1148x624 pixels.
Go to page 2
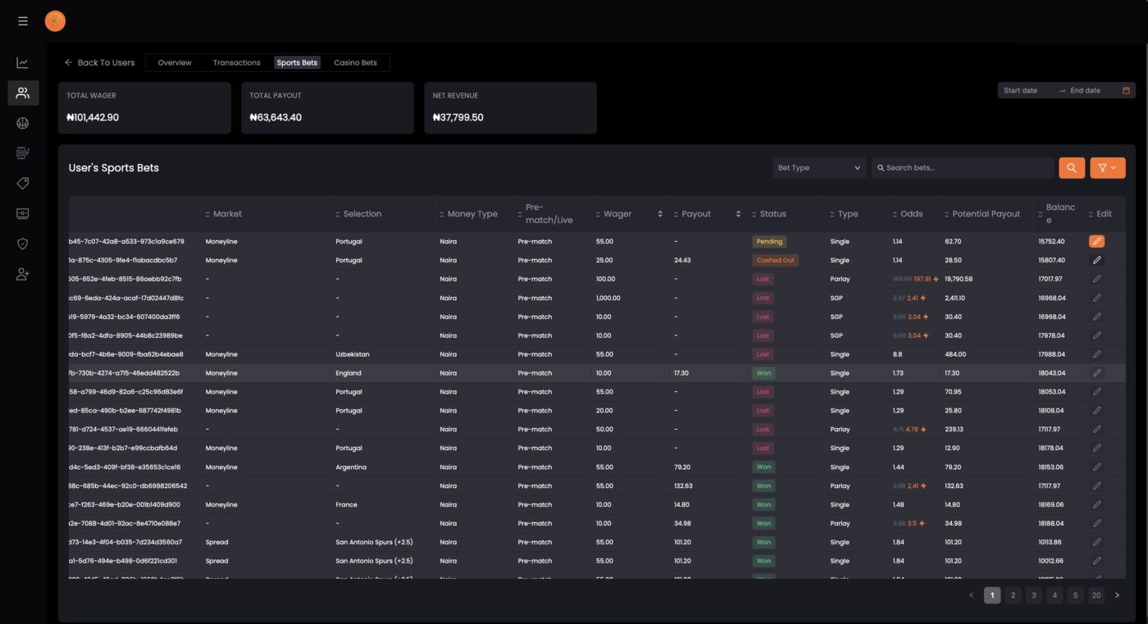coord(1013,595)
